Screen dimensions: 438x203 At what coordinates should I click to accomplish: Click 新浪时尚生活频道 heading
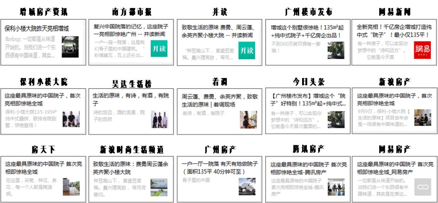coord(131,150)
